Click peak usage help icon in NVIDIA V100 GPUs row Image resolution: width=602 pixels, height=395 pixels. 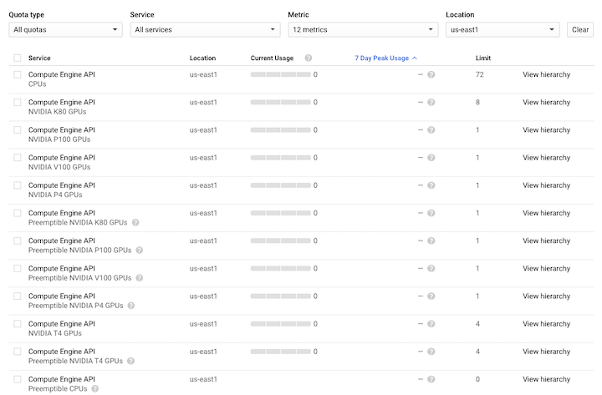coord(431,158)
